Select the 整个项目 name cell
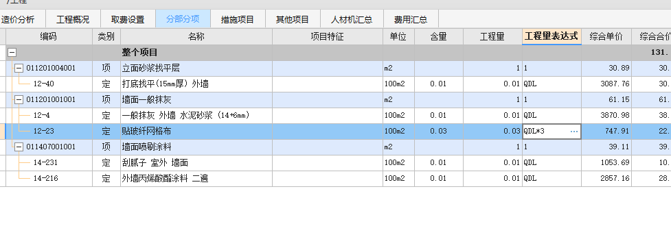The height and width of the screenshot is (250, 671). pos(196,53)
